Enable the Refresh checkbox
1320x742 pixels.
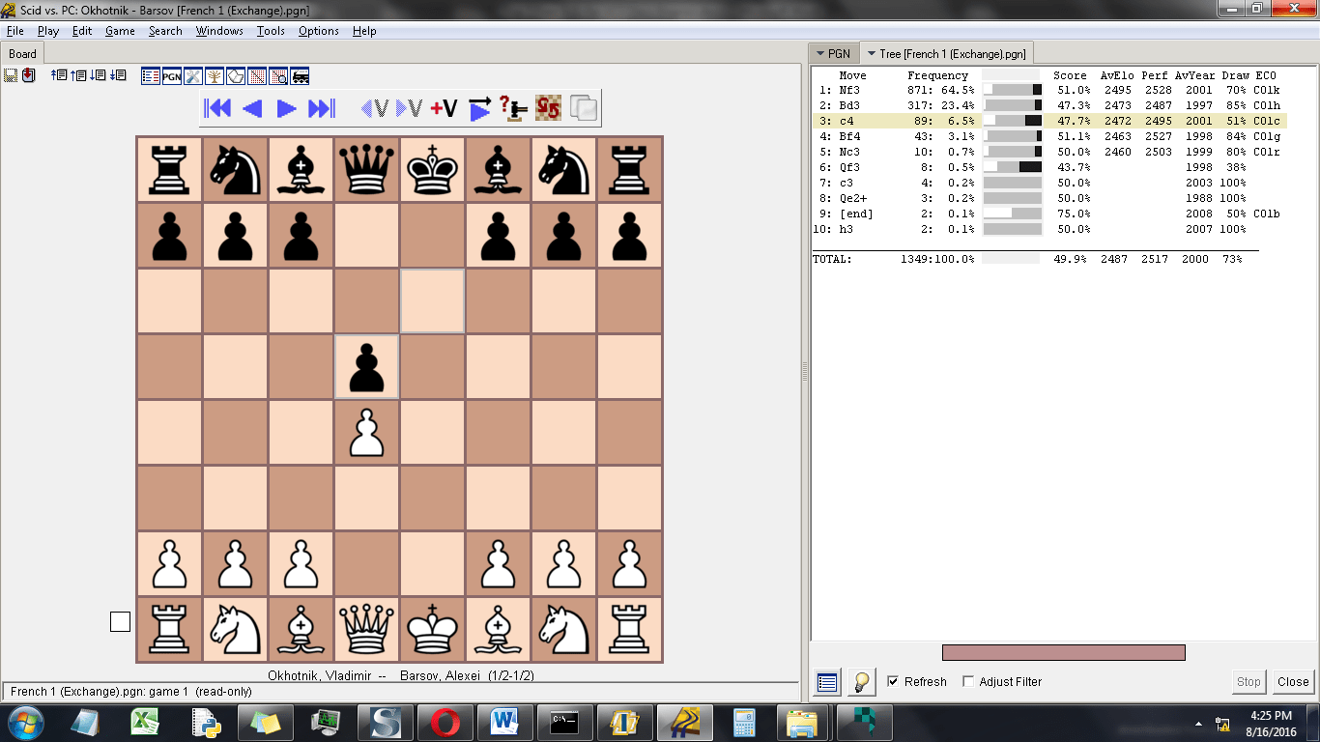pyautogui.click(x=893, y=681)
